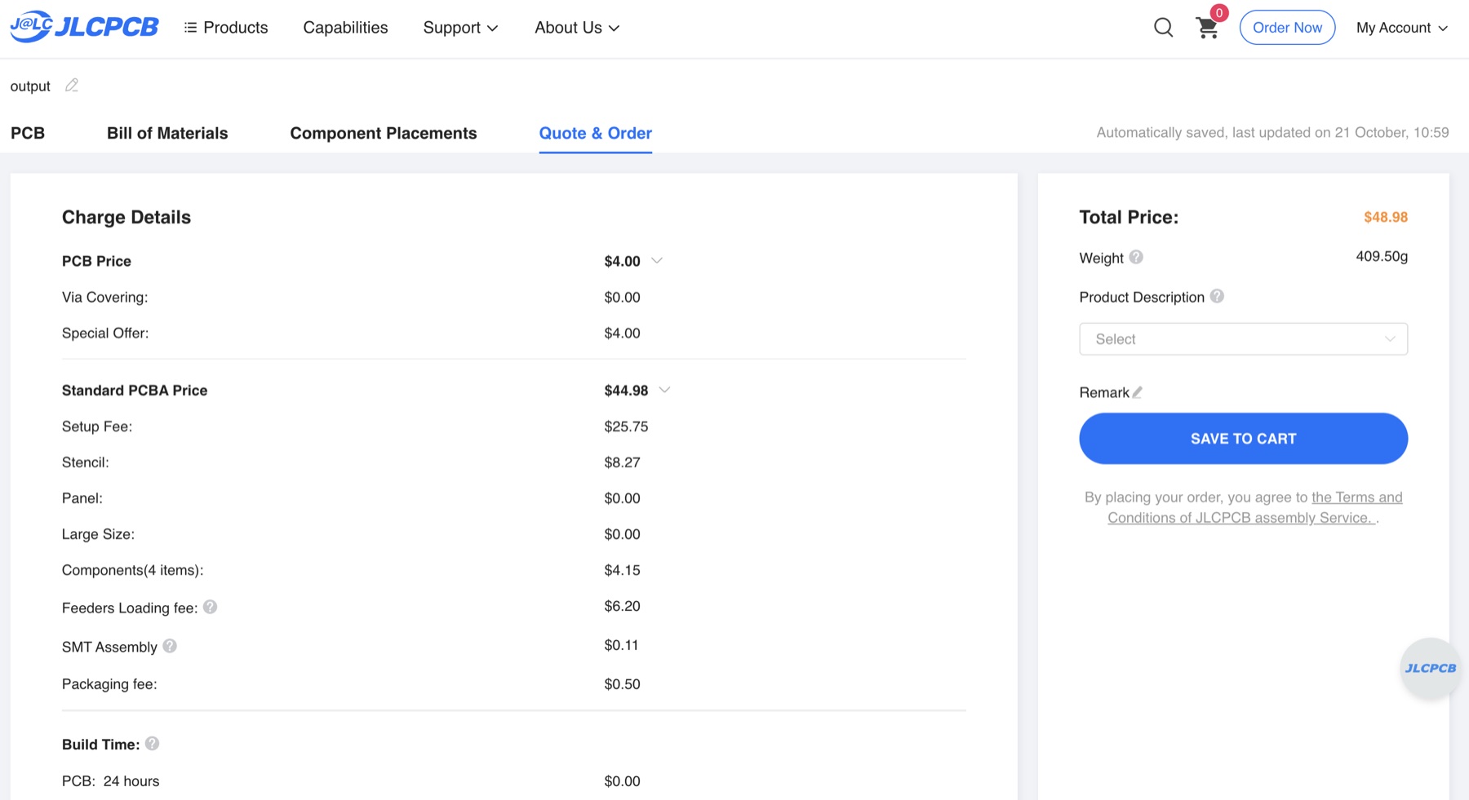1469x800 pixels.
Task: Click the Weight help question icon
Action: (1136, 257)
